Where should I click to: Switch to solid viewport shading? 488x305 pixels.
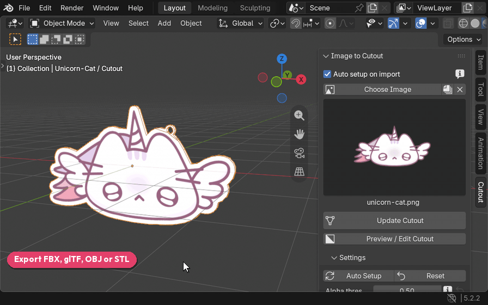[x=475, y=23]
